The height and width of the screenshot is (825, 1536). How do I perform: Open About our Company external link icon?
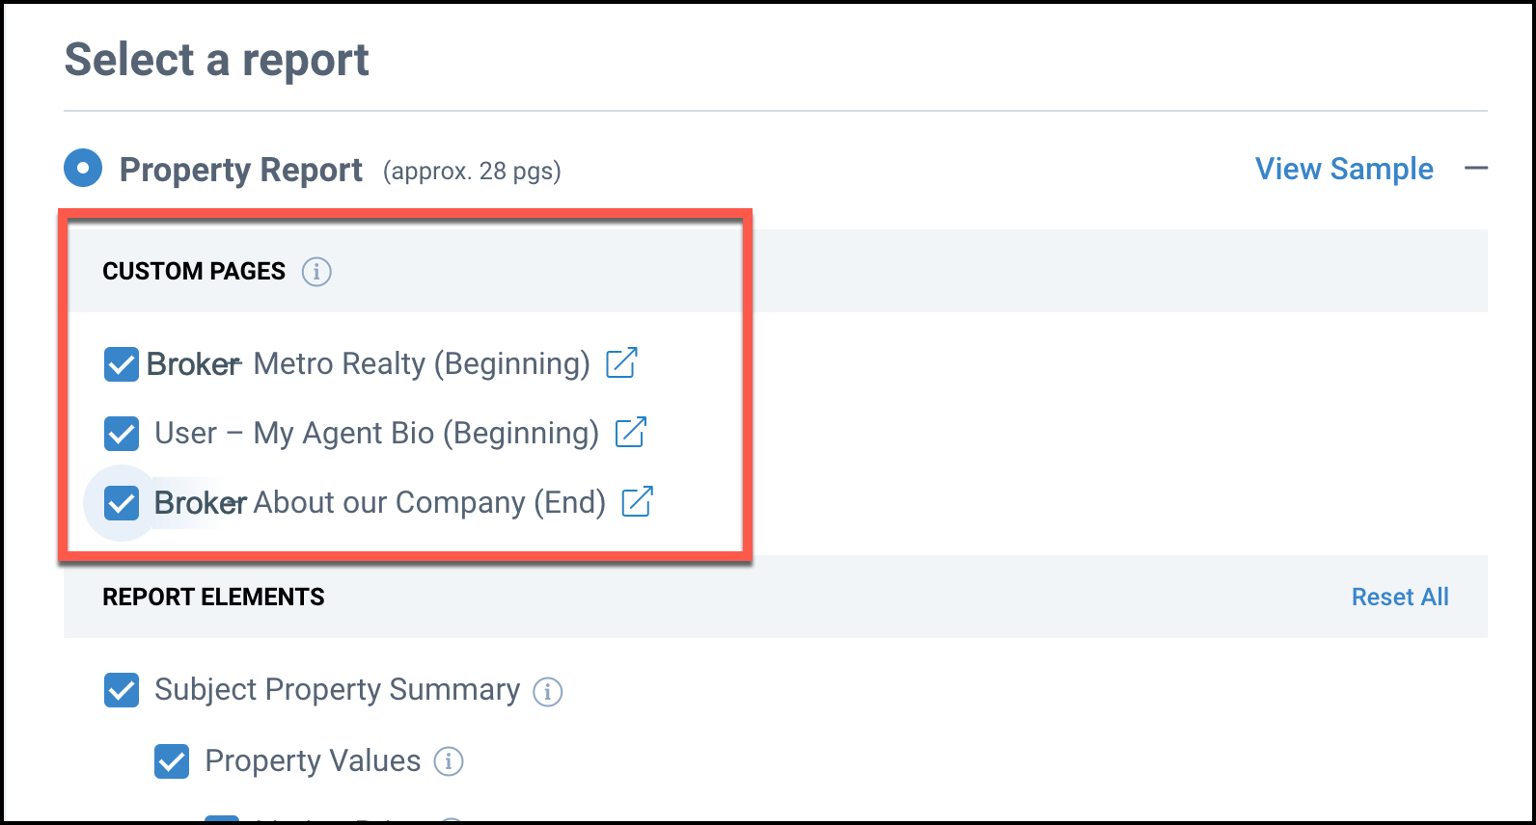637,501
